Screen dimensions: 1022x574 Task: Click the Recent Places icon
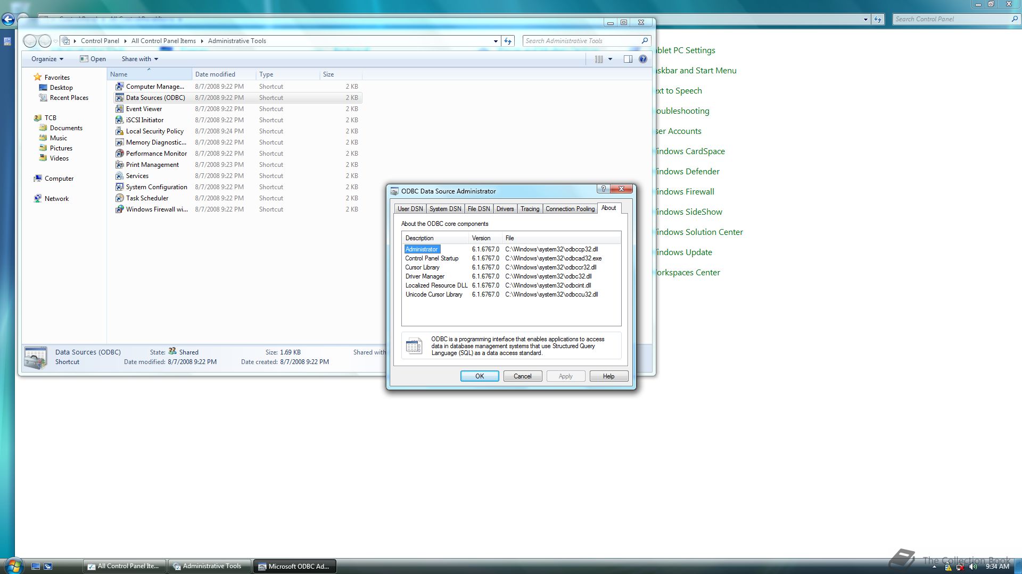[43, 97]
